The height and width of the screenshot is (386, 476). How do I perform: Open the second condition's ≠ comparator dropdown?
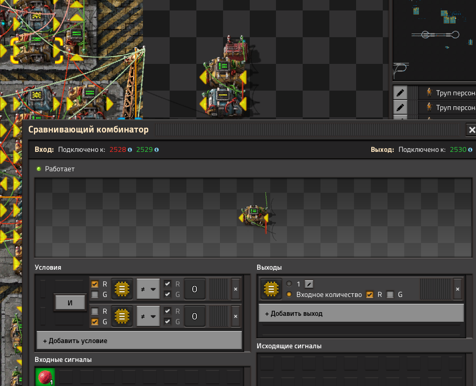point(148,316)
